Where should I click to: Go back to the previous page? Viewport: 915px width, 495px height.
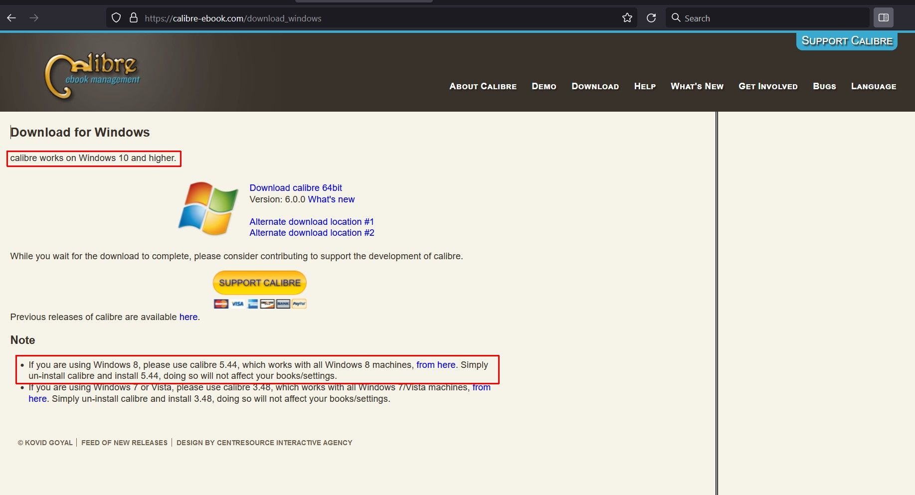11,18
